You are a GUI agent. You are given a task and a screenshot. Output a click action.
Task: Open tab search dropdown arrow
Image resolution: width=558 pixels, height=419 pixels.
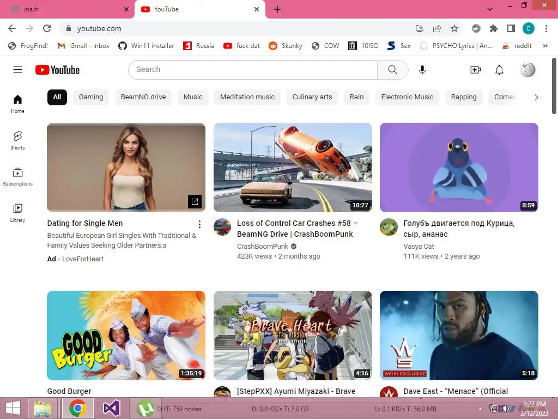[x=490, y=9]
